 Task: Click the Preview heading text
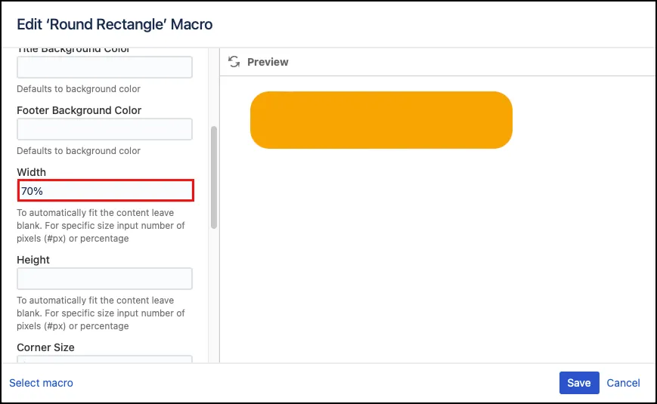[268, 62]
